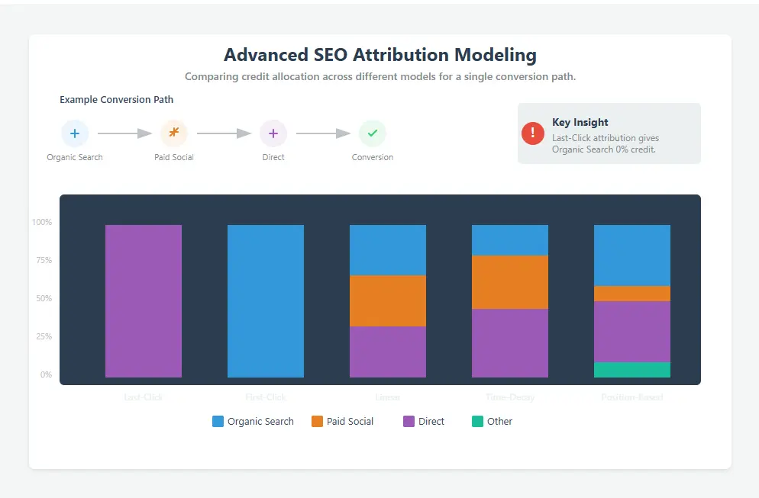Click the arrow between Paid Social and Direct

(224, 133)
